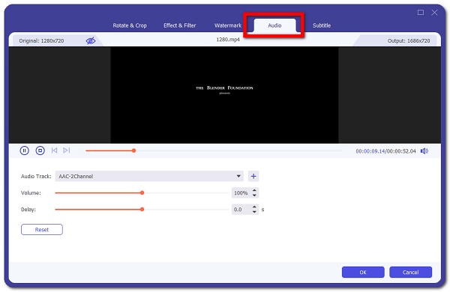Image resolution: width=450 pixels, height=292 pixels.
Task: Click the Delay 0.0 value field
Action: (x=241, y=210)
